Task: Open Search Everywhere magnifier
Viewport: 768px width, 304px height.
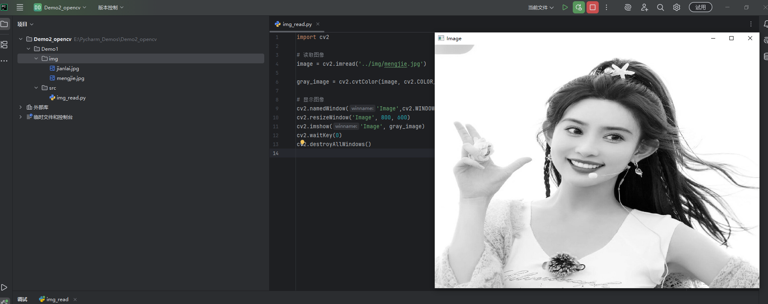Action: click(660, 7)
